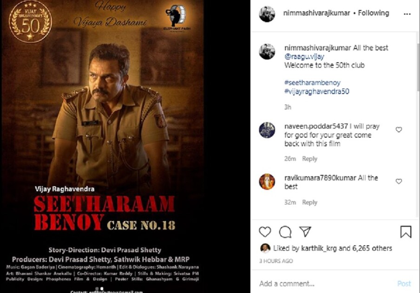
Task: Reply to ravikumara7890kumar's comment
Action: point(309,202)
